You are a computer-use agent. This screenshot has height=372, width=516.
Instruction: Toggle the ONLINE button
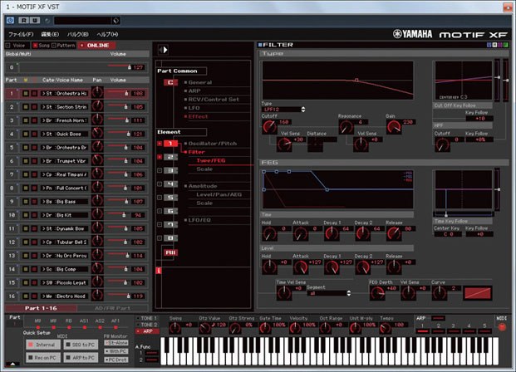coord(96,46)
